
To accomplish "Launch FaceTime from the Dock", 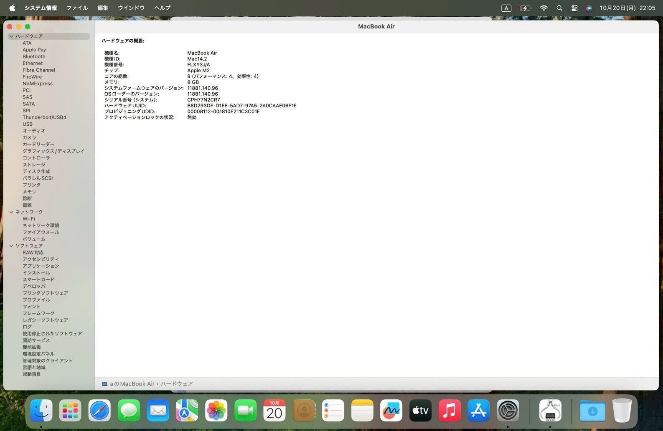I will point(245,411).
